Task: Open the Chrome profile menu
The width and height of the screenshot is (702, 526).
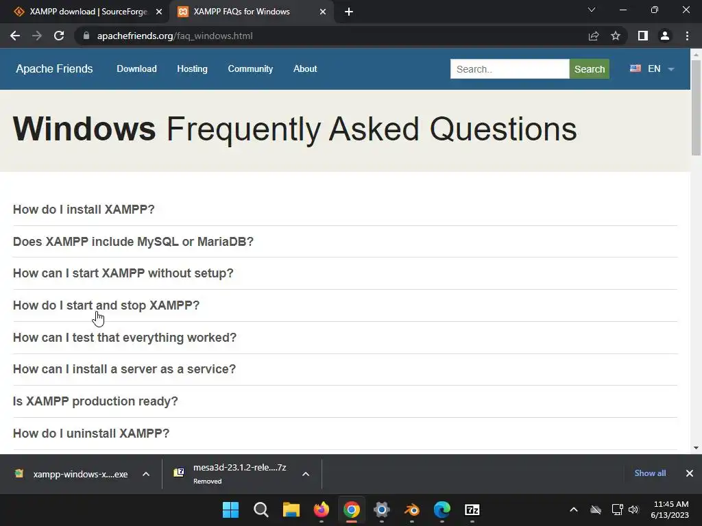Action: pyautogui.click(x=665, y=36)
